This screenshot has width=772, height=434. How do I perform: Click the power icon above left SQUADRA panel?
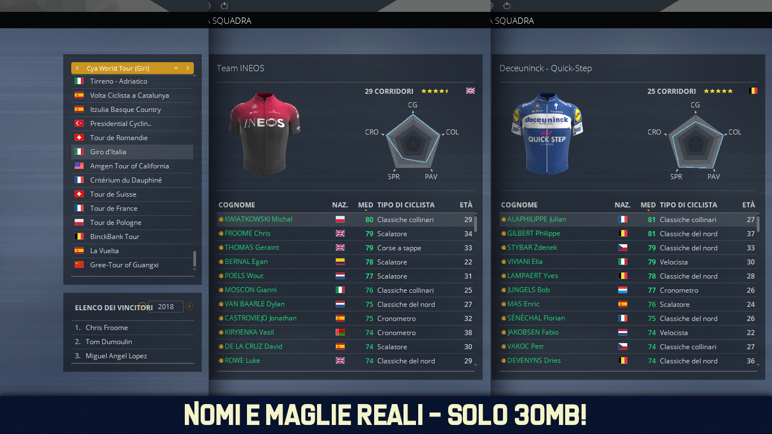pyautogui.click(x=224, y=6)
